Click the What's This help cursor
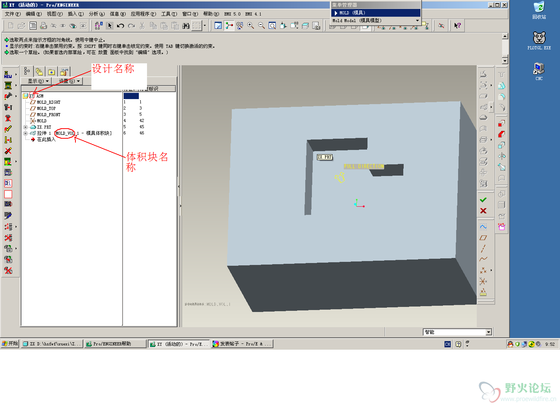 pos(457,26)
